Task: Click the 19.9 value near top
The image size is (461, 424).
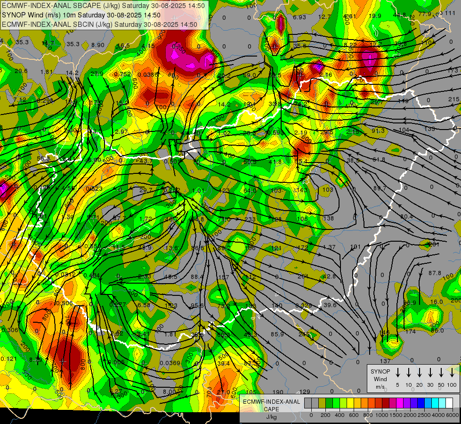Action: [x=375, y=16]
